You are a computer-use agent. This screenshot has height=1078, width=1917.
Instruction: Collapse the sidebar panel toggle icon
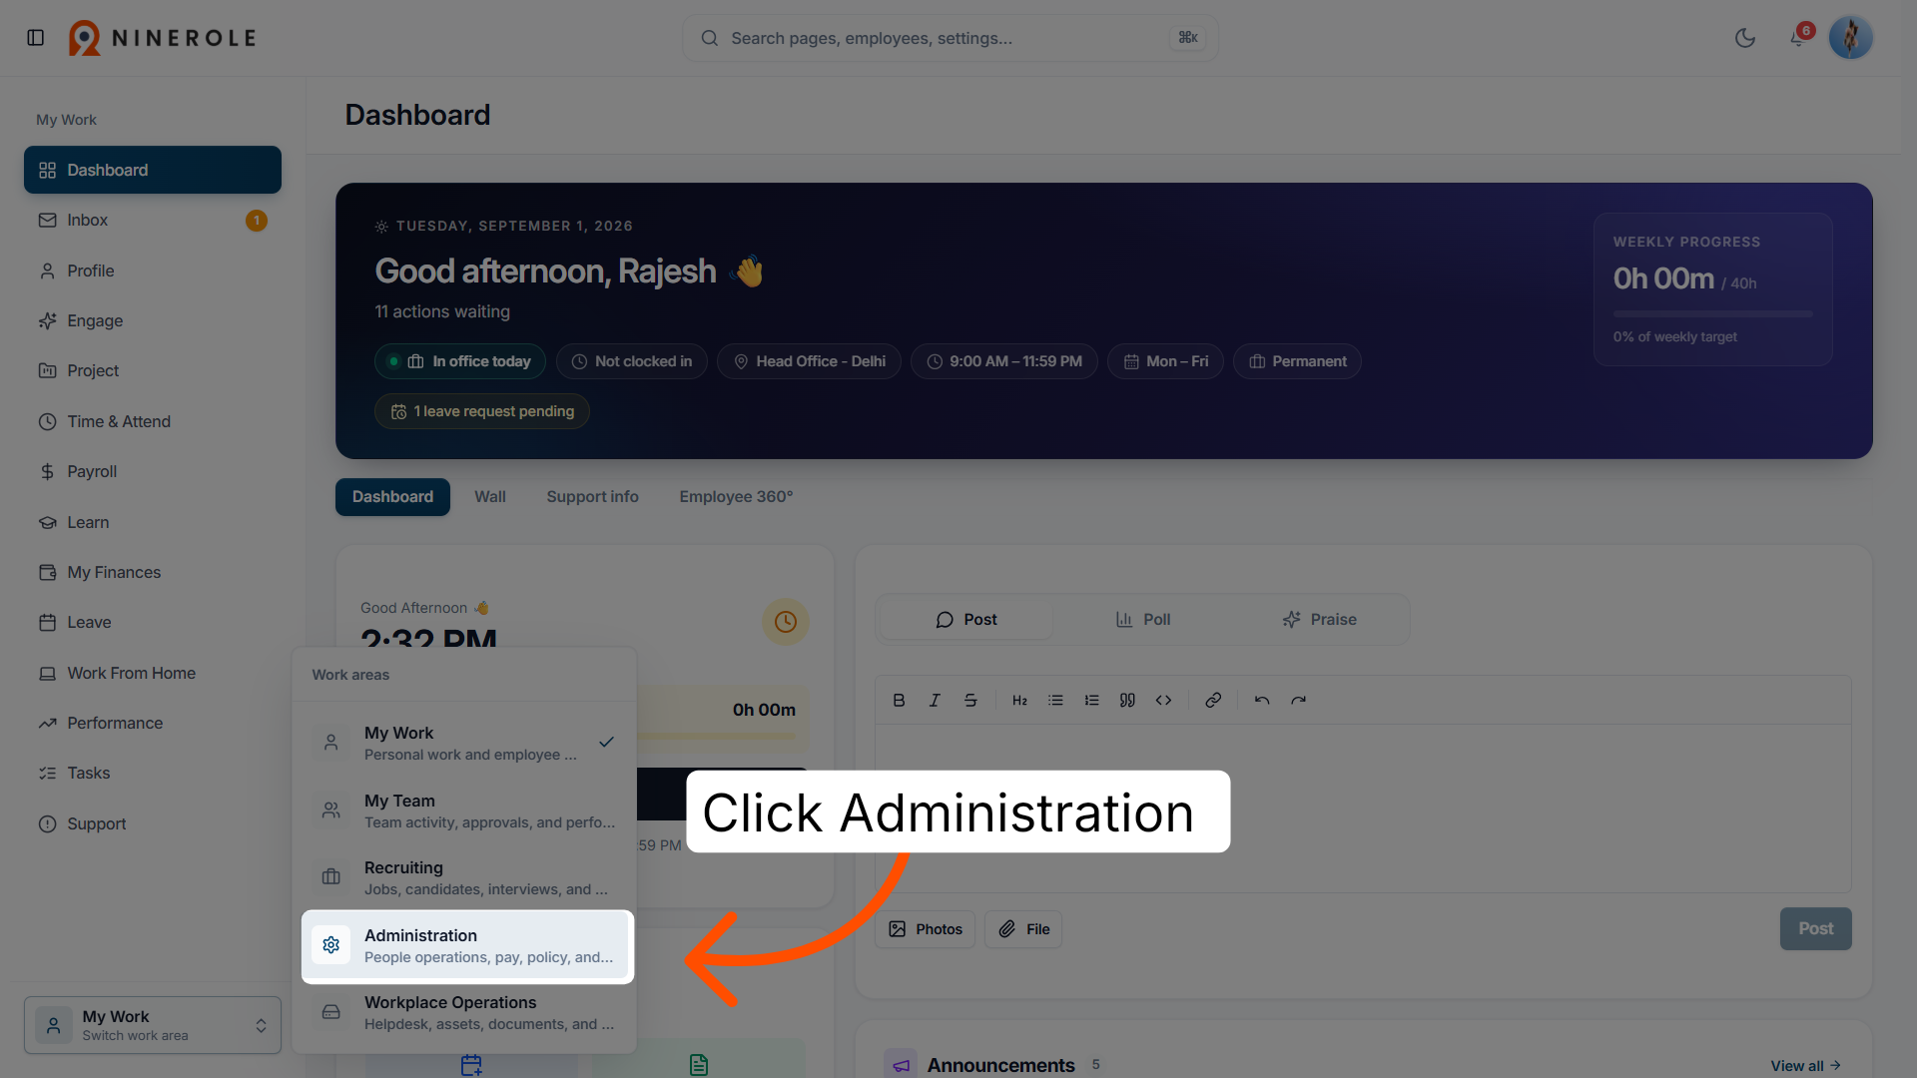[36, 38]
